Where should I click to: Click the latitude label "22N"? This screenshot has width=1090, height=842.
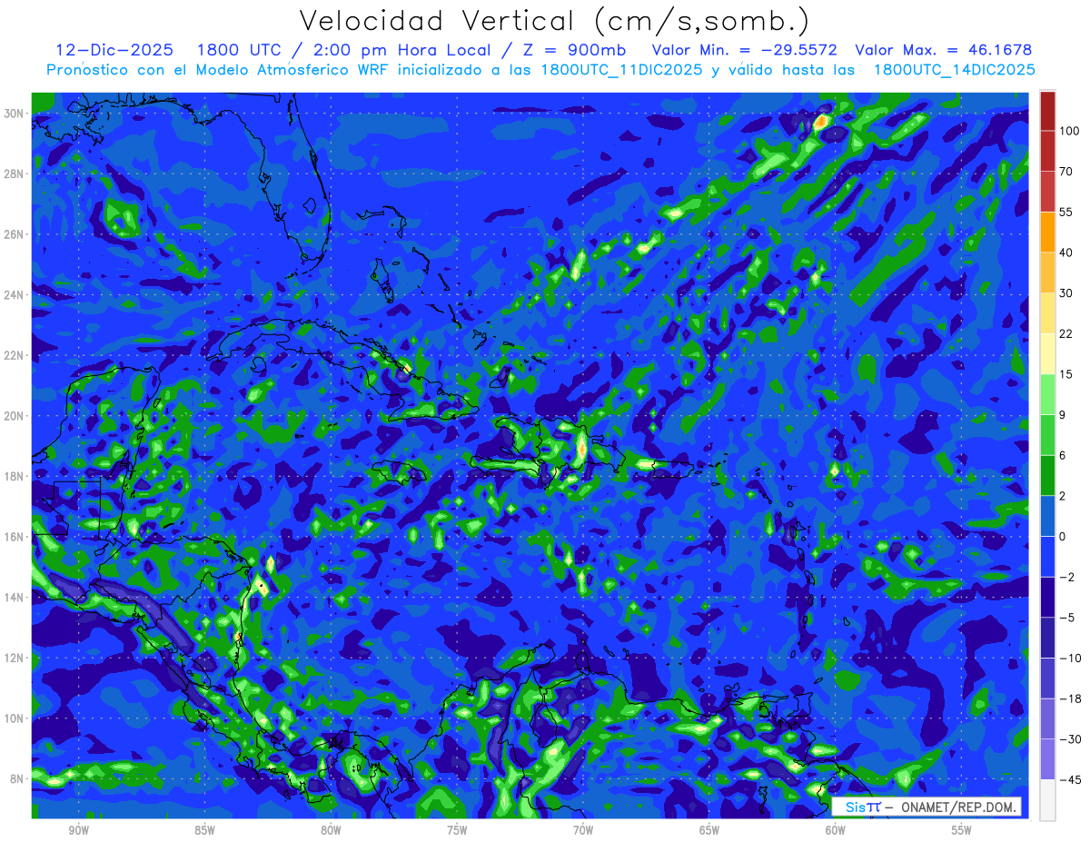15,355
